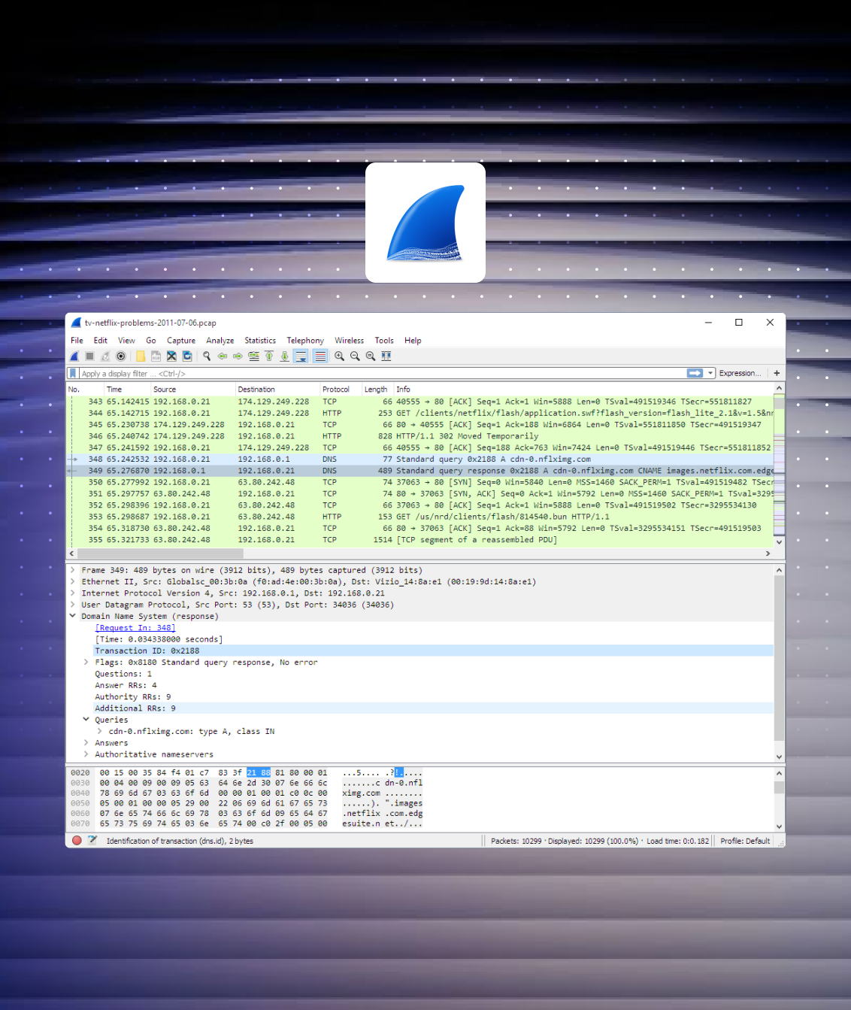This screenshot has width=851, height=1010.
Task: Expand User Datagram Protocol layer
Action: (73, 605)
